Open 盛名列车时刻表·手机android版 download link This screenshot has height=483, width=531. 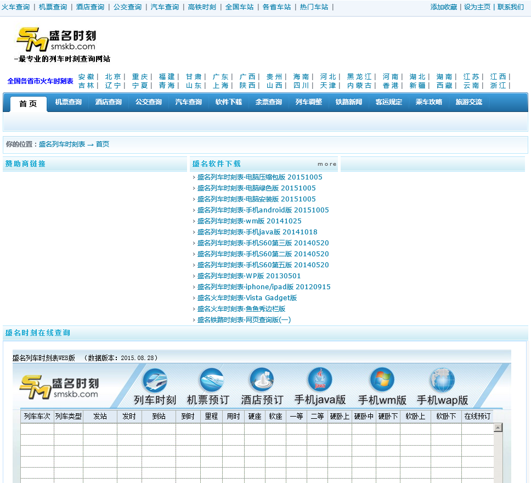tap(263, 210)
